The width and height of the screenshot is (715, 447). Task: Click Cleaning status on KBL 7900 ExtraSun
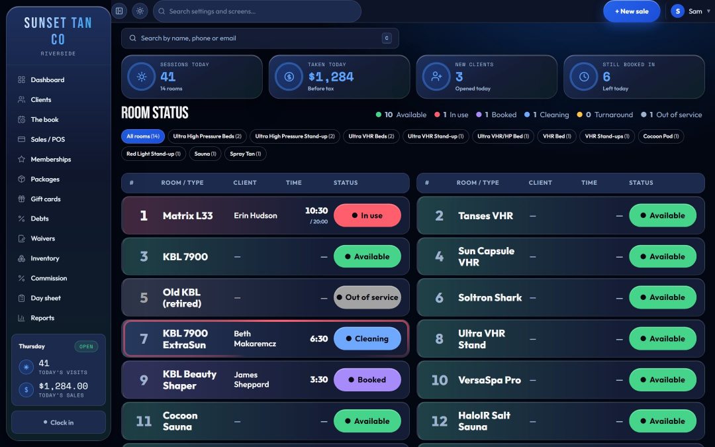367,338
